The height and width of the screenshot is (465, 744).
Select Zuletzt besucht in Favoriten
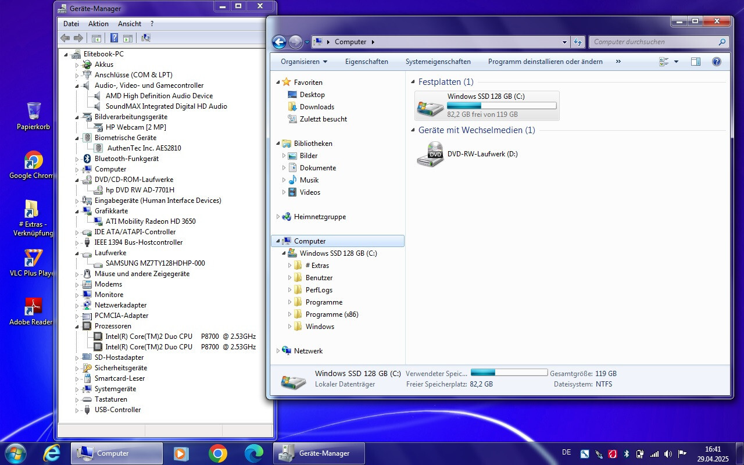(x=323, y=119)
